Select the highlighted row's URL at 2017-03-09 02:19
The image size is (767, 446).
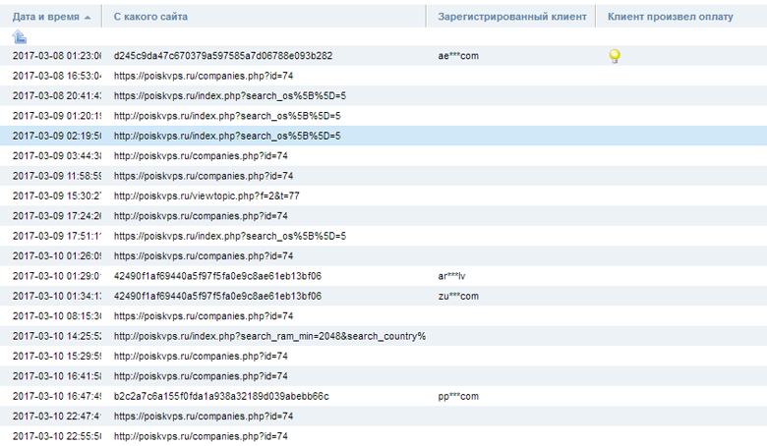click(227, 136)
